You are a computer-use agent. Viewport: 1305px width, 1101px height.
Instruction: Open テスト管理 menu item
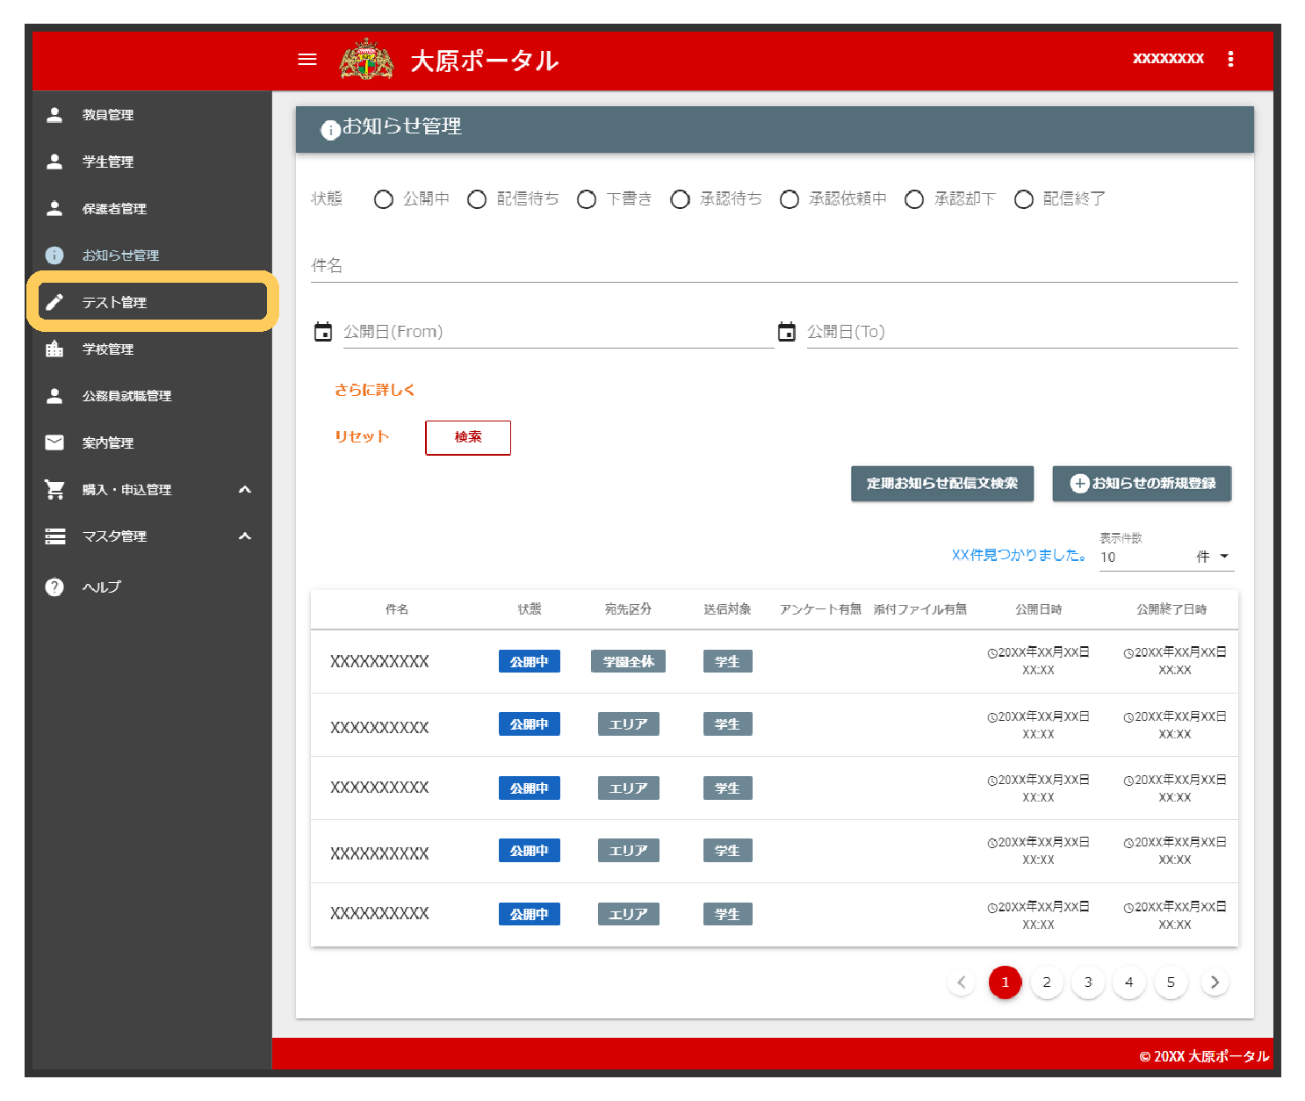click(x=152, y=302)
